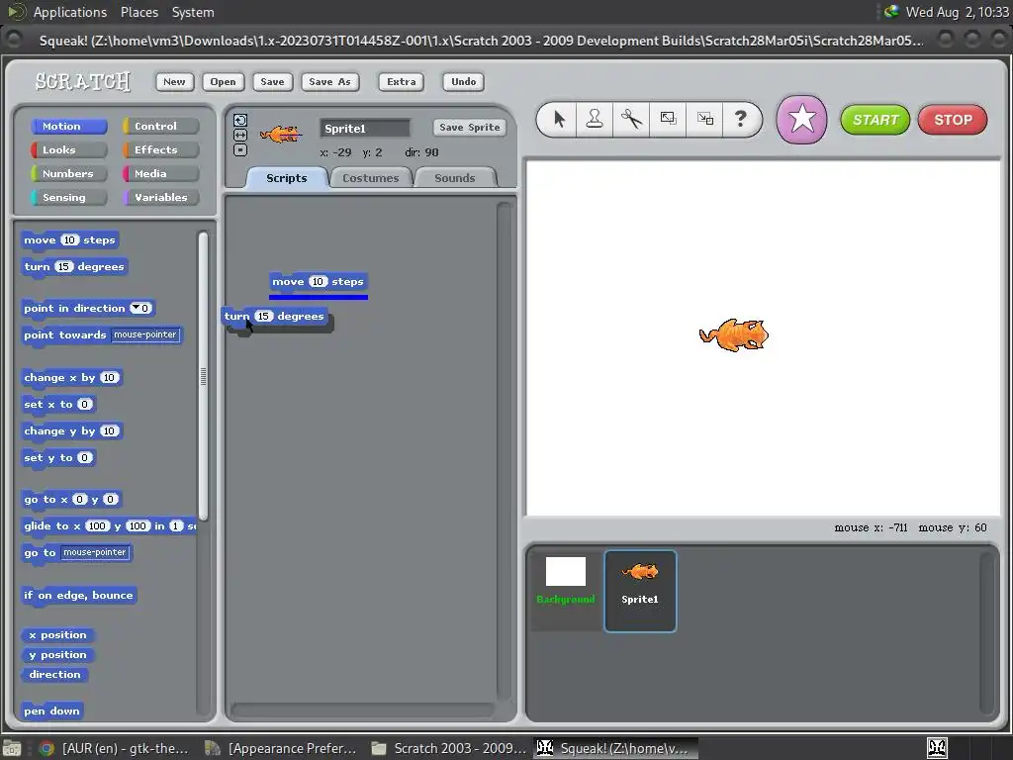This screenshot has height=760, width=1013.
Task: Click the red STOP button
Action: click(x=953, y=120)
